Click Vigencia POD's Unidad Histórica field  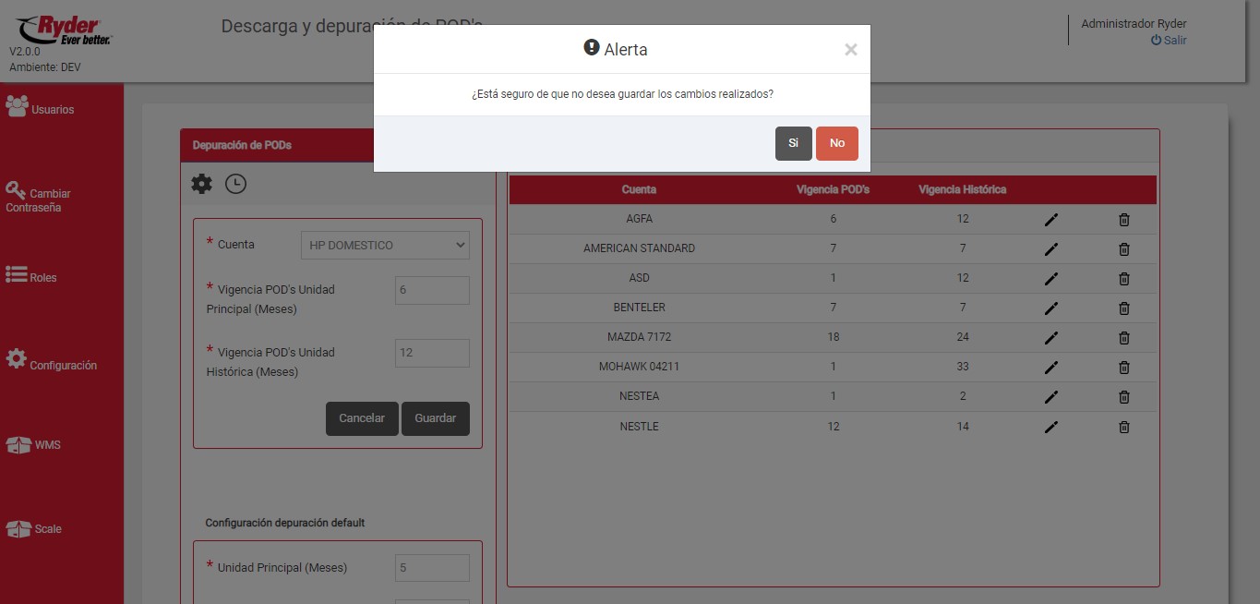click(432, 353)
